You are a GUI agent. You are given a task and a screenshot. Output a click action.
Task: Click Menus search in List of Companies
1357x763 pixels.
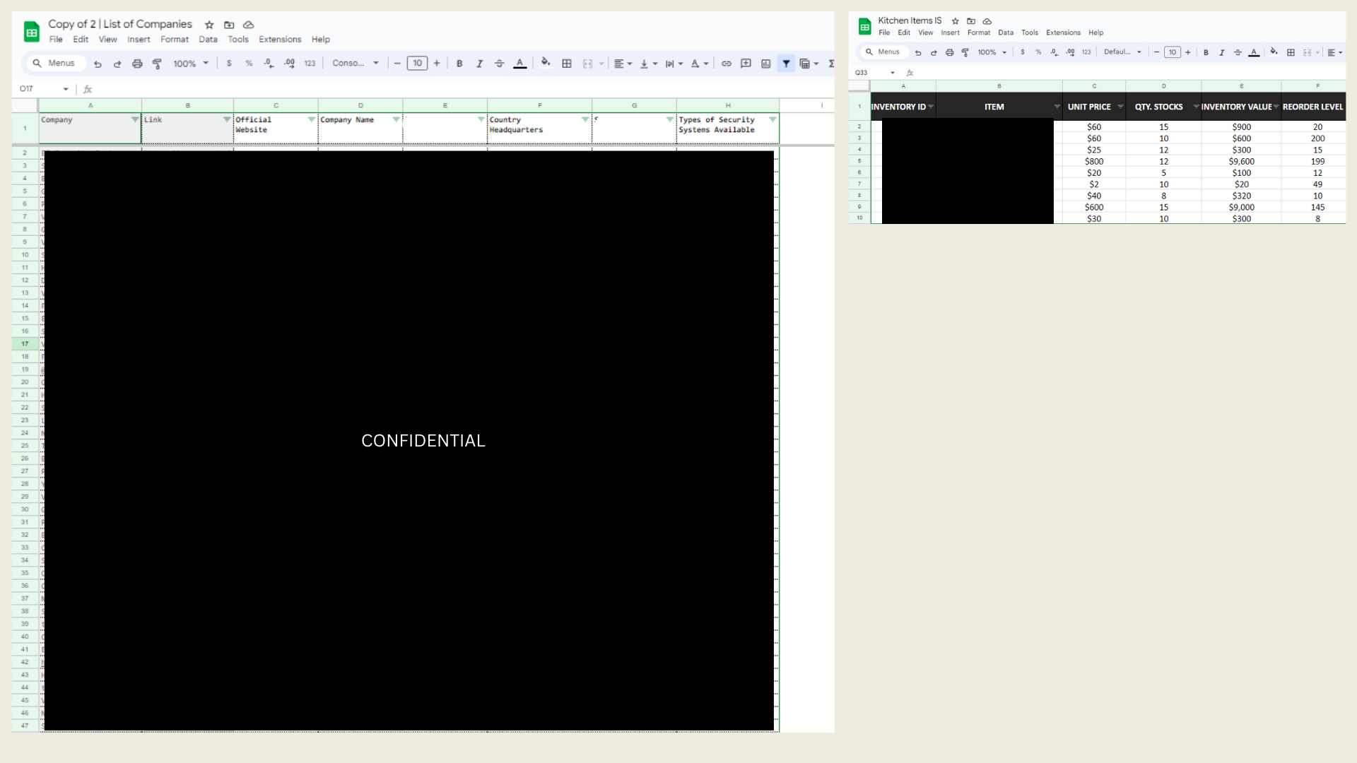pyautogui.click(x=57, y=64)
